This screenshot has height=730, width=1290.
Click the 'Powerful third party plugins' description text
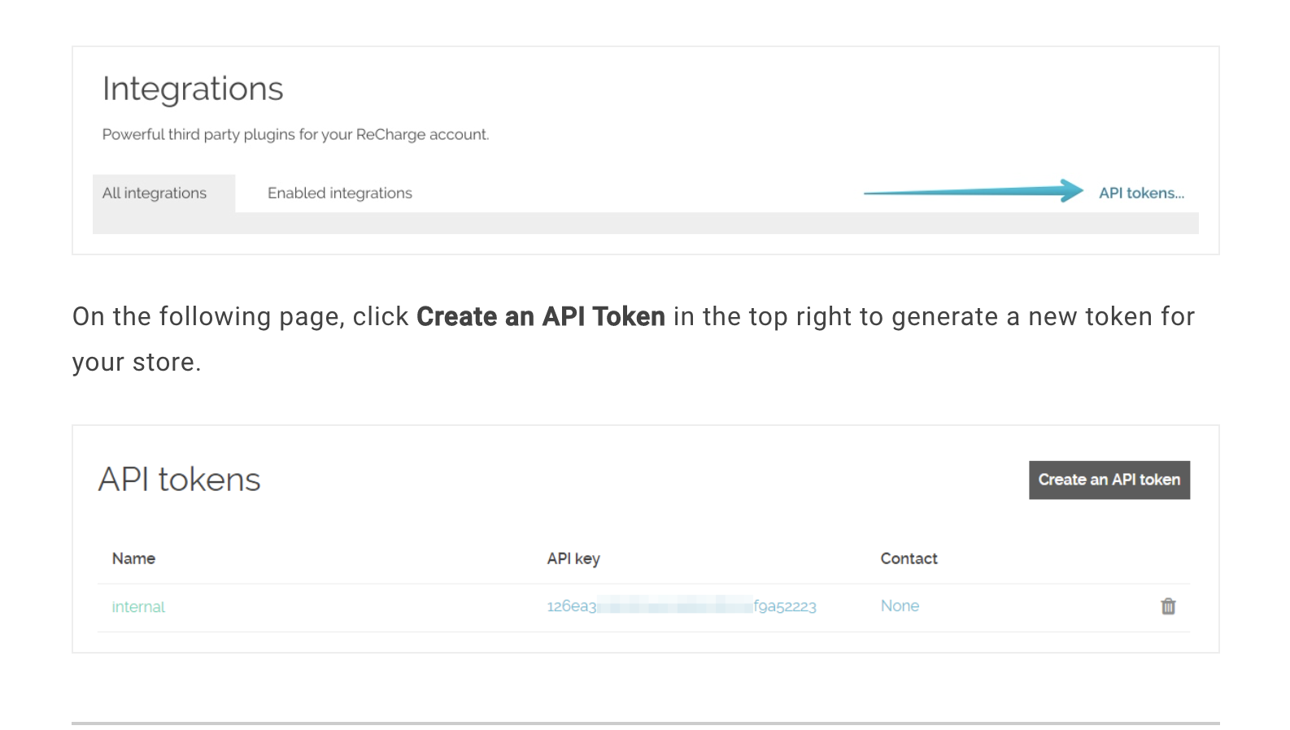click(x=295, y=135)
